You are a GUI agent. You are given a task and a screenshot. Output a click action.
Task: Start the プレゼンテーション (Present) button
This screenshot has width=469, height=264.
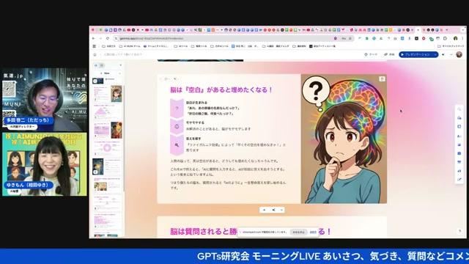(416, 54)
